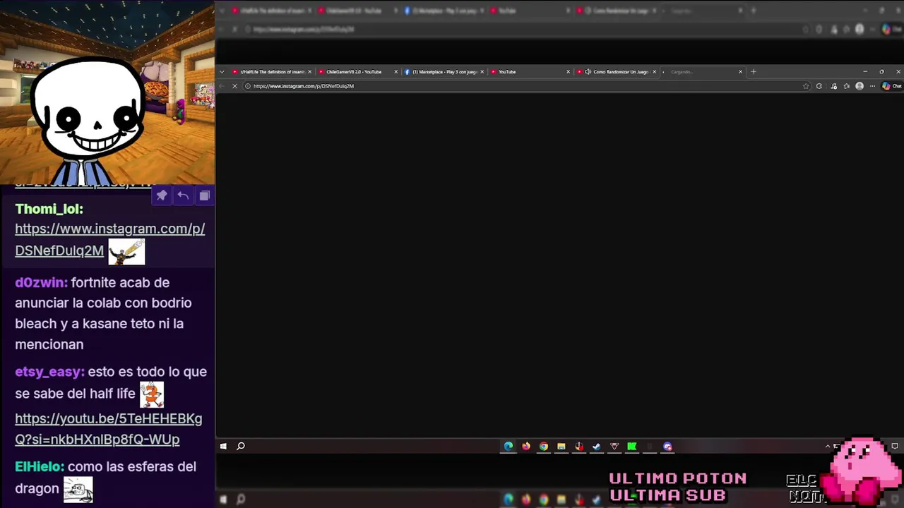Open the tab search chevron in main browser window
904x508 pixels.
222,71
